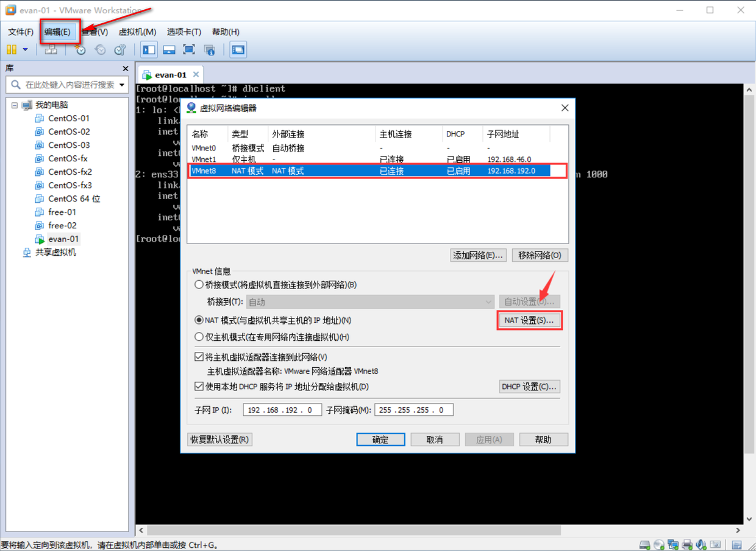The image size is (756, 551).
Task: Open the 选项卡(T) menu
Action: [x=184, y=32]
